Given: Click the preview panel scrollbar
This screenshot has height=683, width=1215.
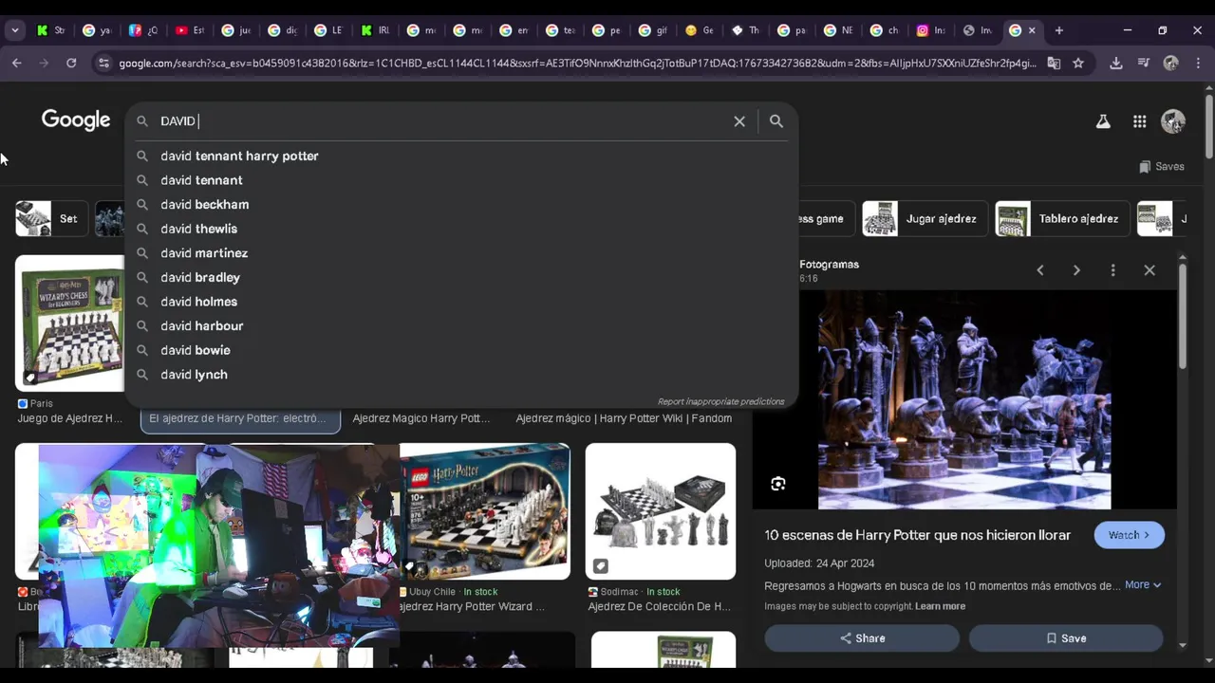Looking at the screenshot, I should point(1182,317).
